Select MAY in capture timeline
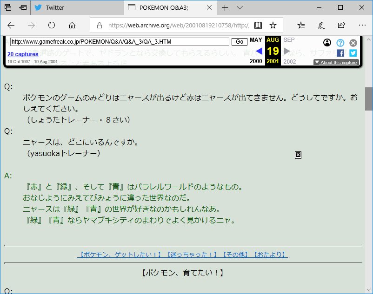The height and width of the screenshot is (294, 373). click(x=256, y=40)
